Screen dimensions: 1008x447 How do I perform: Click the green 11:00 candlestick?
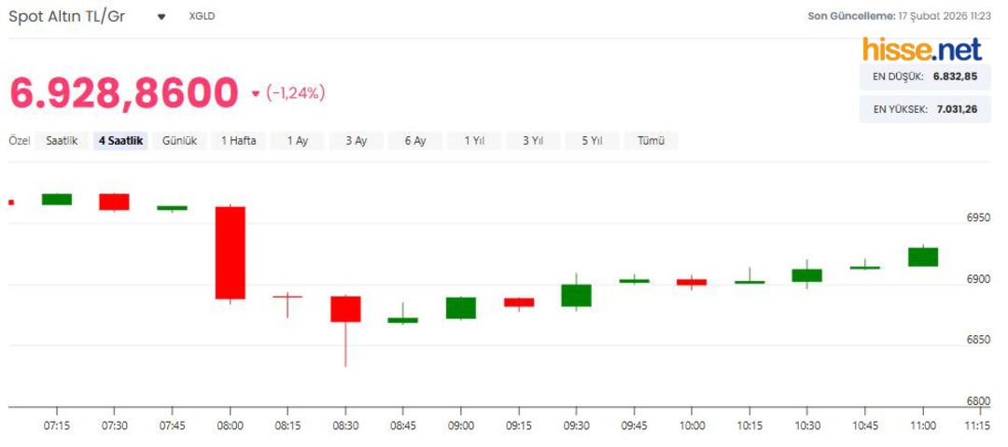923,257
